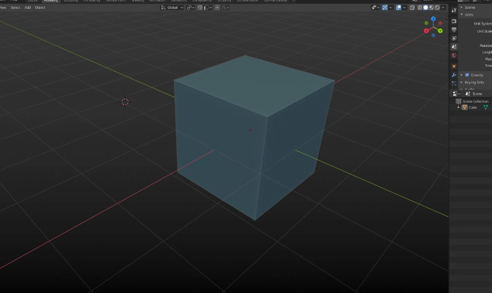492x293 pixels.
Task: Open the pivot point dropdown
Action: pyautogui.click(x=191, y=7)
